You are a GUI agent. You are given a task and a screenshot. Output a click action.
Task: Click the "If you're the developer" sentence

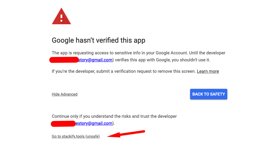click(124, 71)
